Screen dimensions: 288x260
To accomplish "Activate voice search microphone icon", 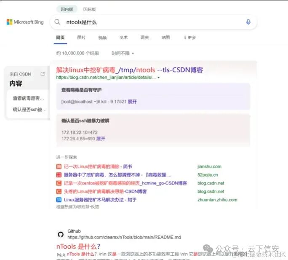I will coord(248,22).
